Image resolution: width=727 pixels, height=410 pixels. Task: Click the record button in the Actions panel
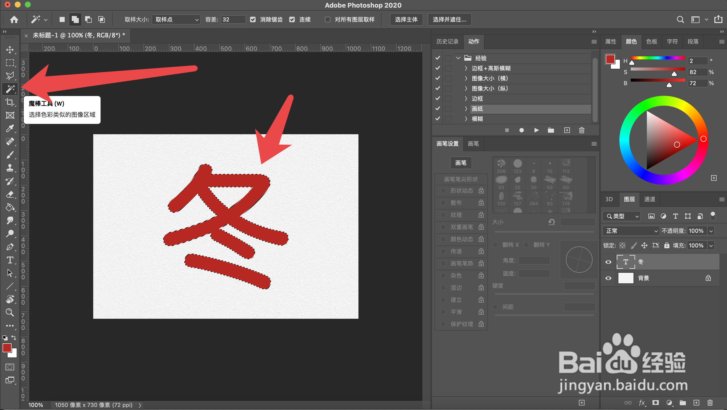(x=521, y=130)
